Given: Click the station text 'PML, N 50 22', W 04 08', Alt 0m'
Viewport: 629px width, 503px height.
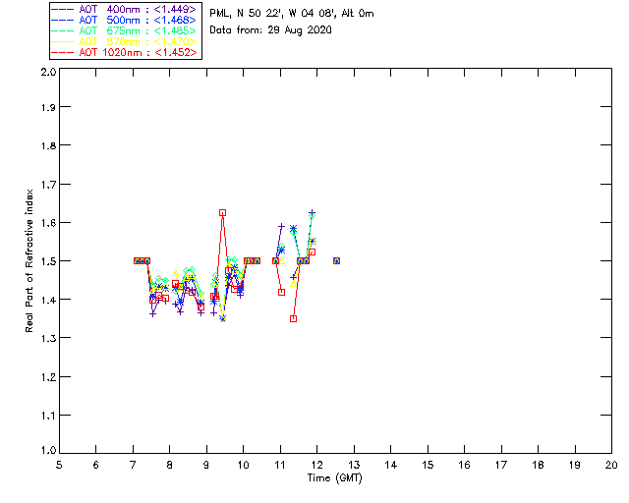Looking at the screenshot, I should click(x=292, y=13).
